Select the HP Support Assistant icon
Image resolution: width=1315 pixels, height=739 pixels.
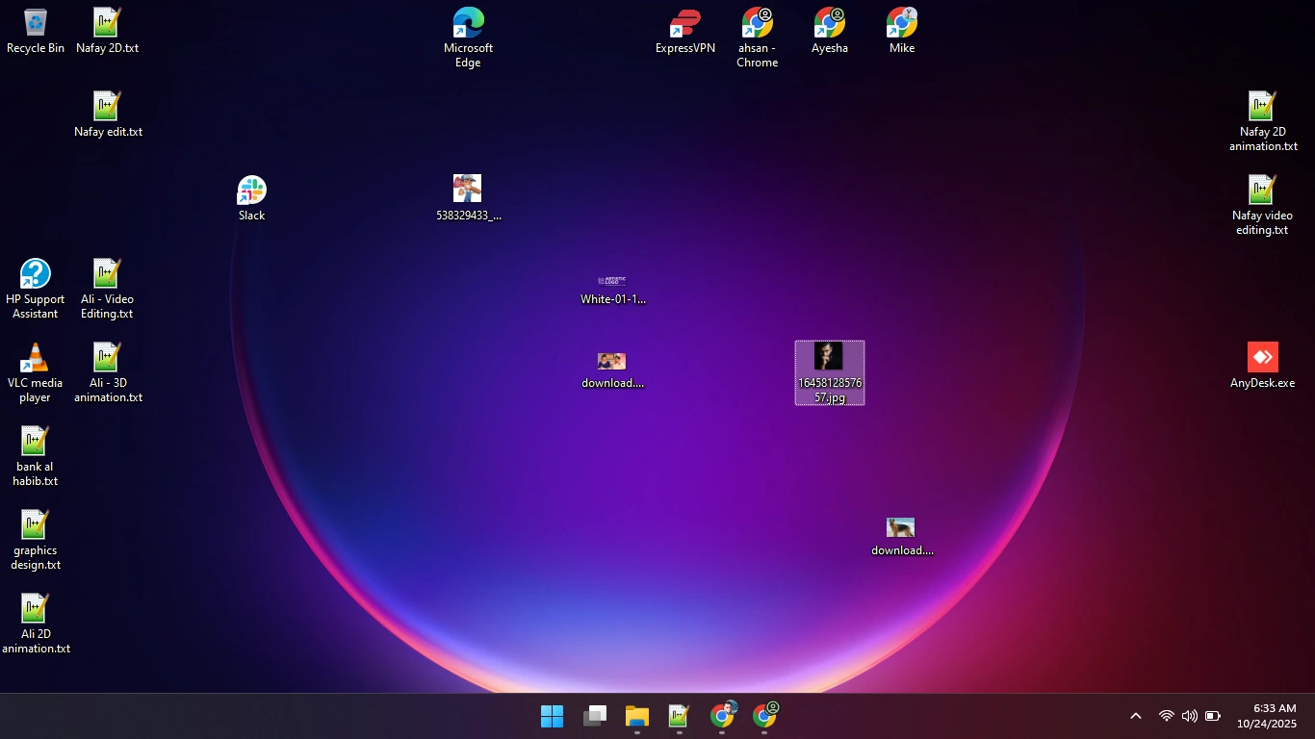click(x=36, y=290)
